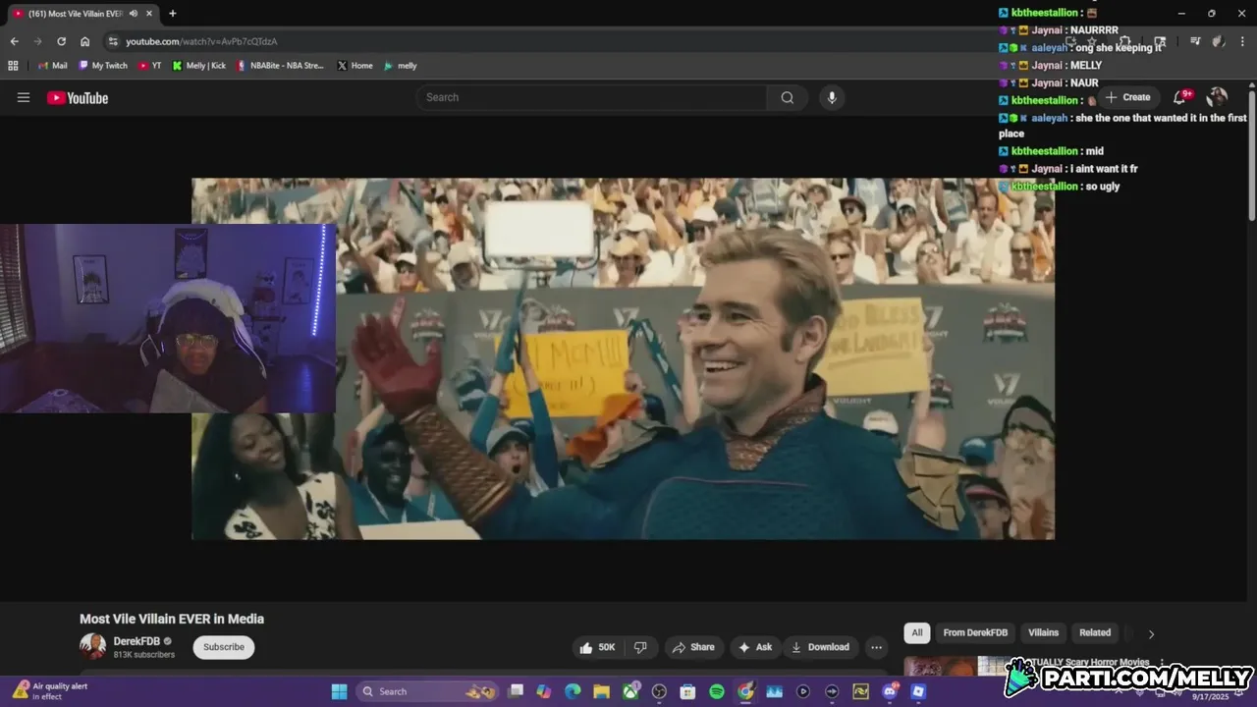Open more actions ellipsis under the video
This screenshot has height=707, width=1257.
pos(876,647)
